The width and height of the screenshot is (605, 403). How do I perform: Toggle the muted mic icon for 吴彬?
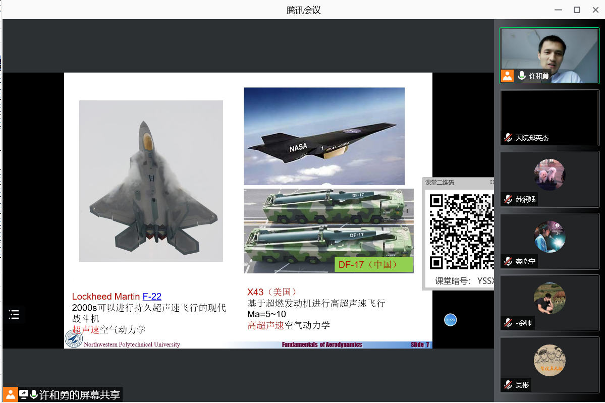tap(508, 385)
